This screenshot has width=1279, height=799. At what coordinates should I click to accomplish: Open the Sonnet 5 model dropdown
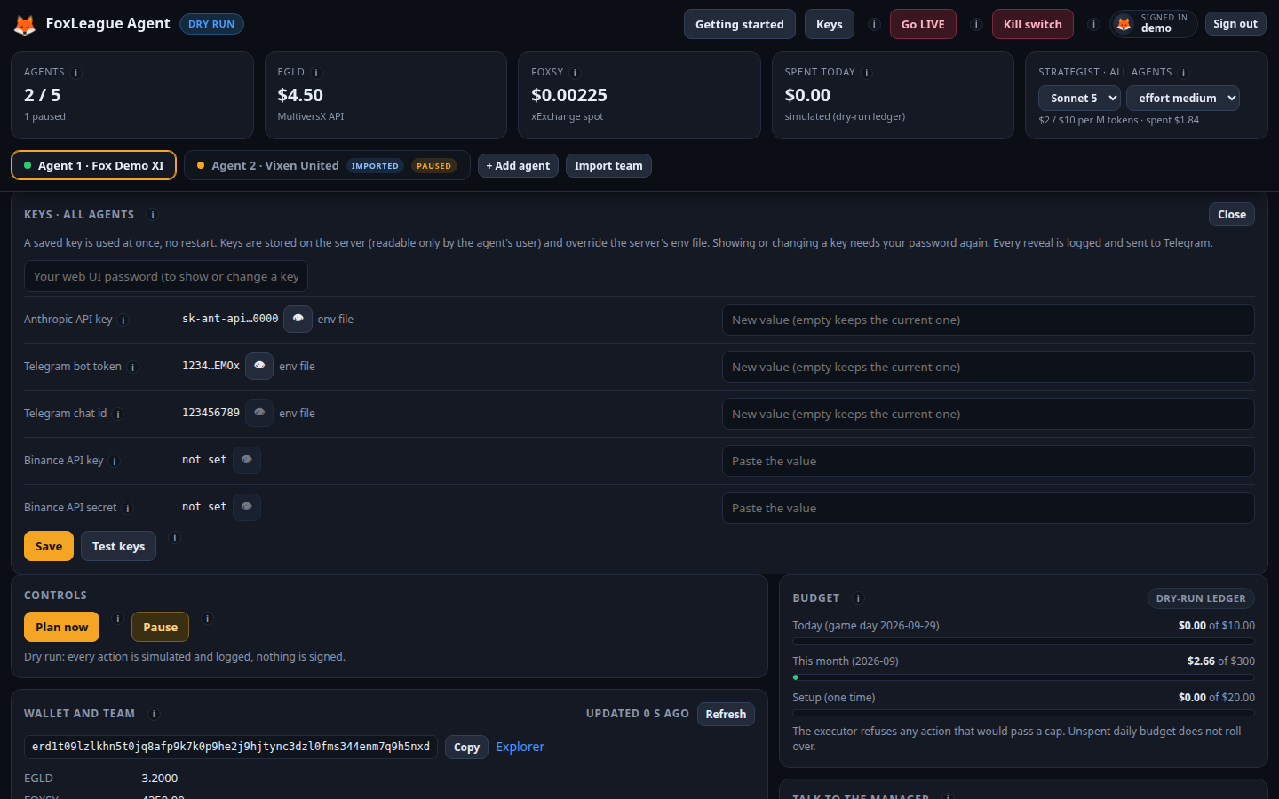pyautogui.click(x=1079, y=99)
